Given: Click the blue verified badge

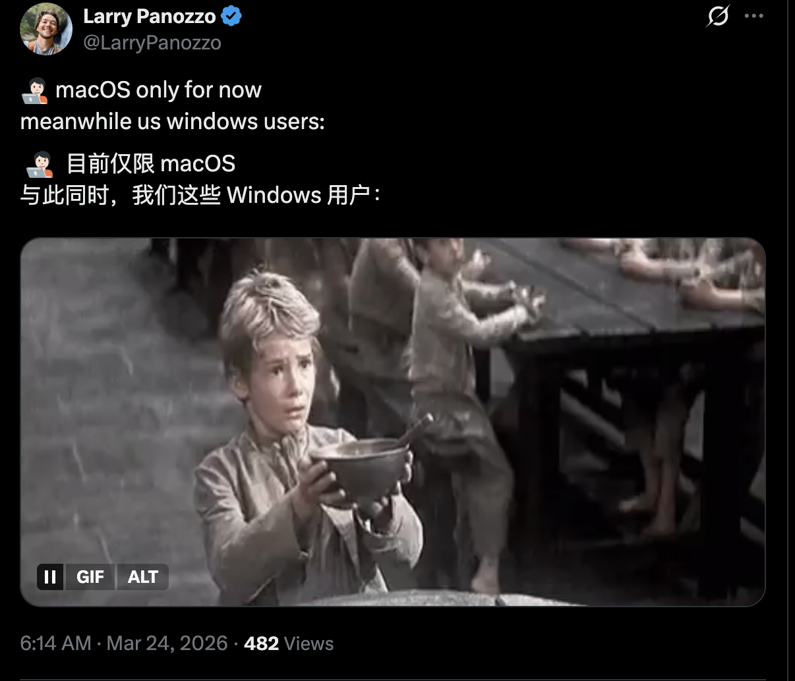Looking at the screenshot, I should (231, 16).
